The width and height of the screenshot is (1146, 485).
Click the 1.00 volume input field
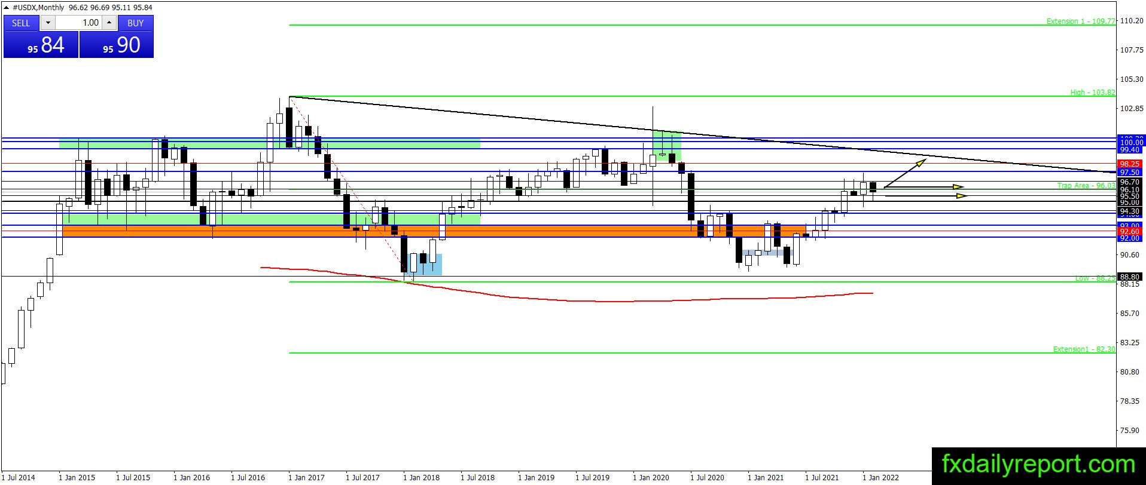[x=78, y=23]
